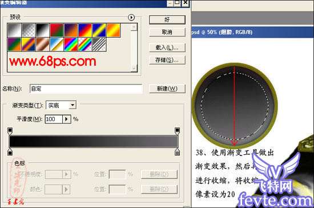Screen dimensions: 314x208
Task: Select the red-to-green gradient preset
Action: (x=57, y=30)
